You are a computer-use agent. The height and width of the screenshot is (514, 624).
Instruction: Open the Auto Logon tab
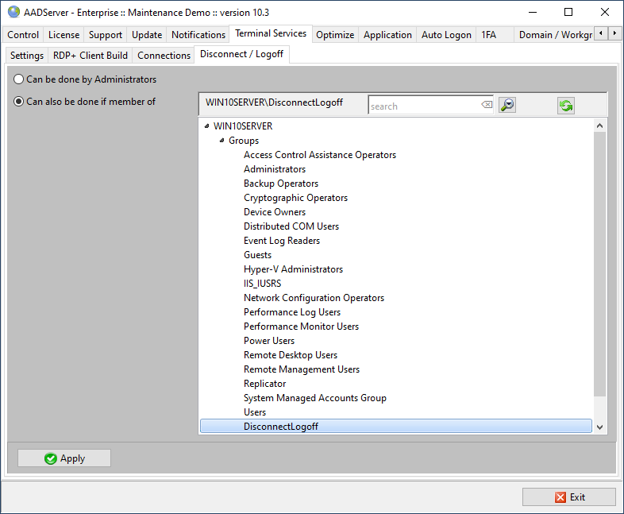(x=445, y=35)
